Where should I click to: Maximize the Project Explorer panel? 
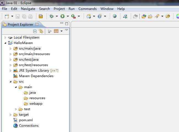coord(67,24)
